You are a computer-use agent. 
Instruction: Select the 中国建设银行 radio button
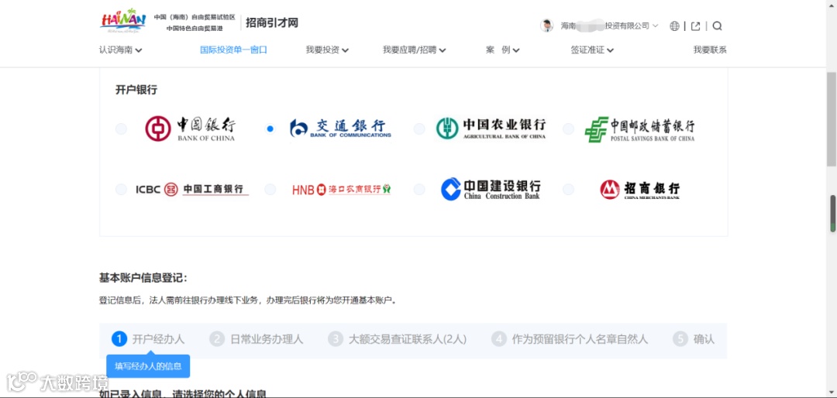419,190
